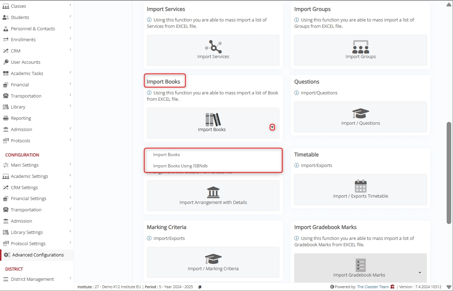
Task: Open the Import Books dropdown arrow
Action: coord(272,127)
